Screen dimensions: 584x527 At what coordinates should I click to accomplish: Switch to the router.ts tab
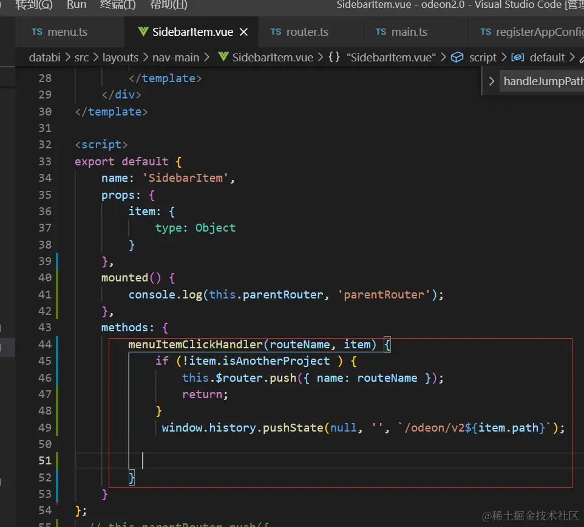pos(307,32)
